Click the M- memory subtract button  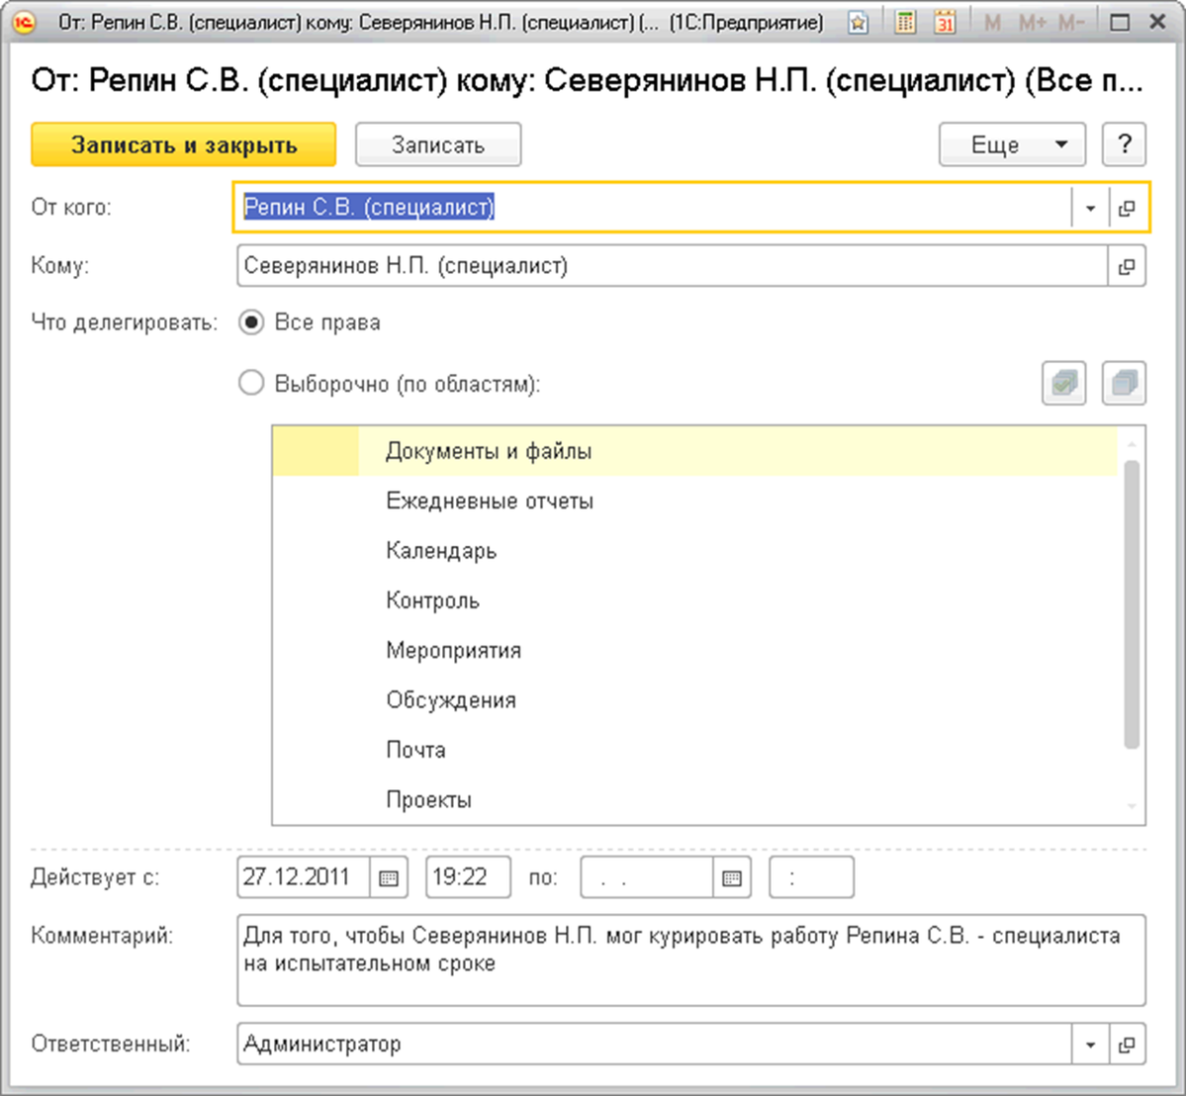[1071, 23]
